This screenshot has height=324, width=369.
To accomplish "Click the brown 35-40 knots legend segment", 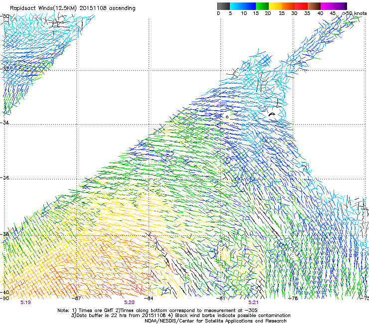I will 314,6.
